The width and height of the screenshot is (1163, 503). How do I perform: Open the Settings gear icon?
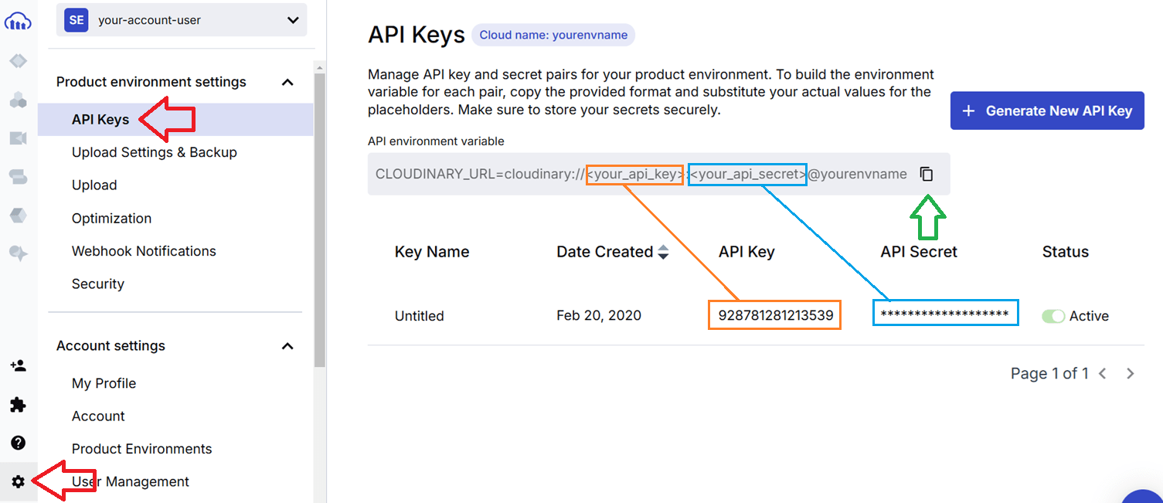[x=18, y=481]
